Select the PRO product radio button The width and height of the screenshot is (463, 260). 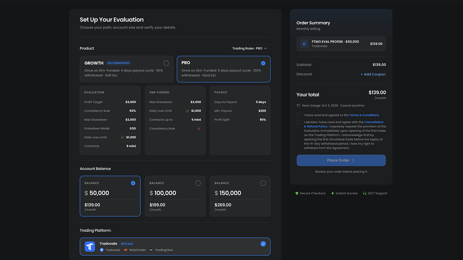263,63
